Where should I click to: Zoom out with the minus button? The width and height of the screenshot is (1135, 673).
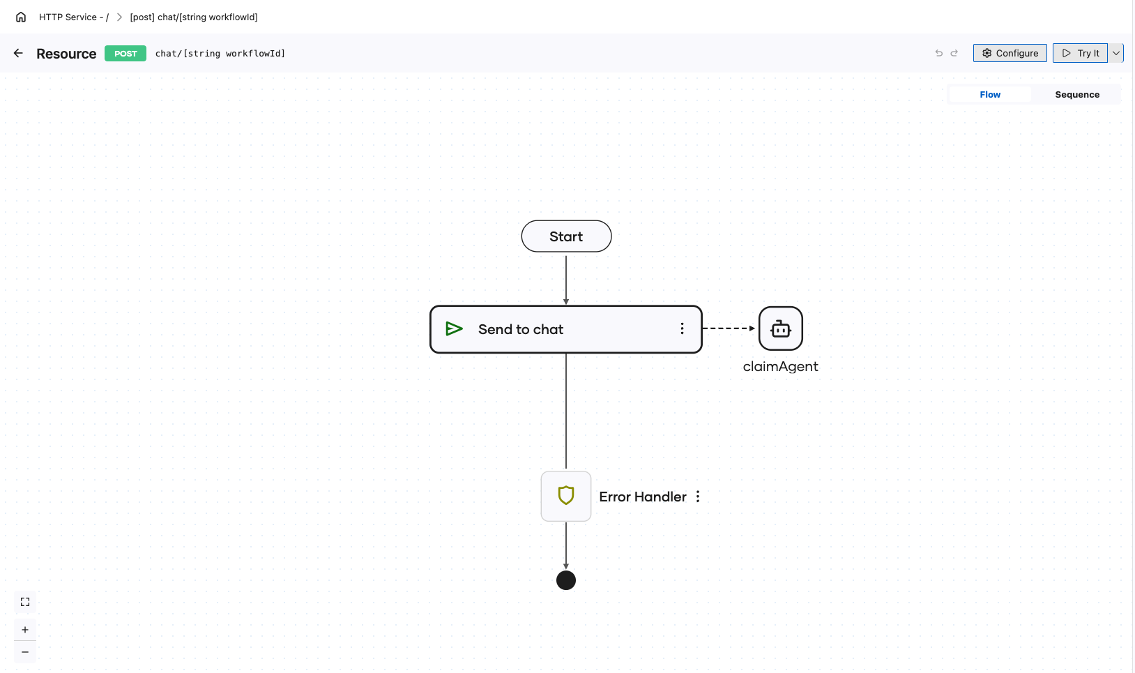pos(25,652)
